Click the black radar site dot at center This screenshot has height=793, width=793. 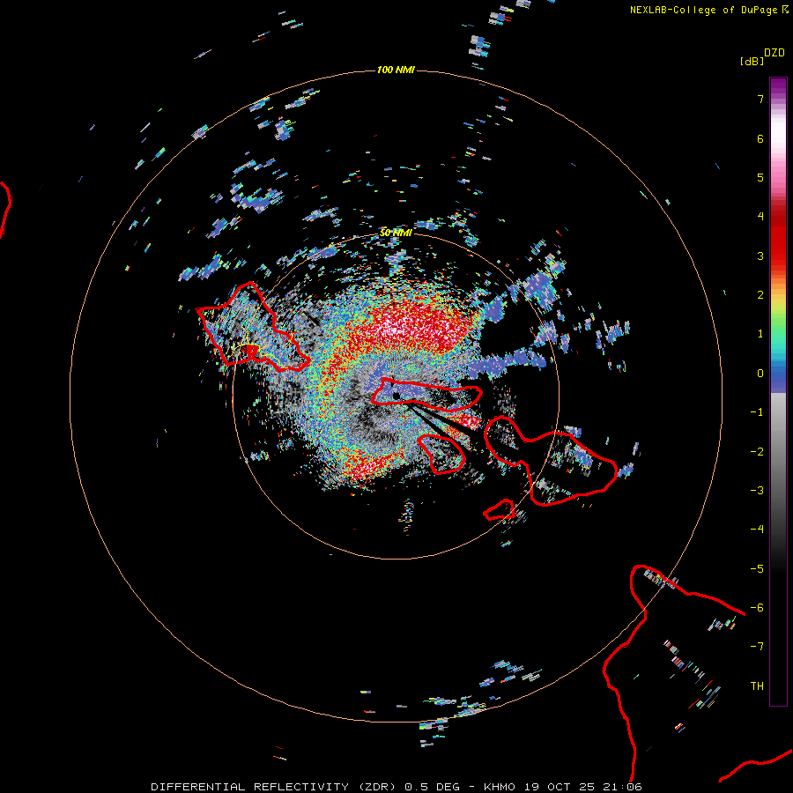(x=396, y=396)
